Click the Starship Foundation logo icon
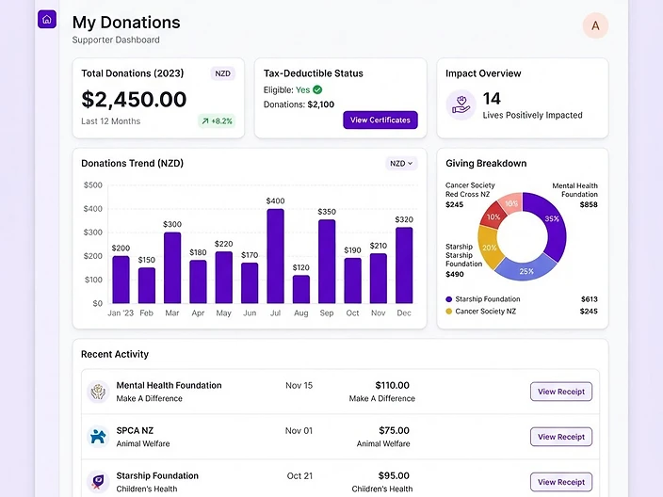663x497 pixels. 98,482
